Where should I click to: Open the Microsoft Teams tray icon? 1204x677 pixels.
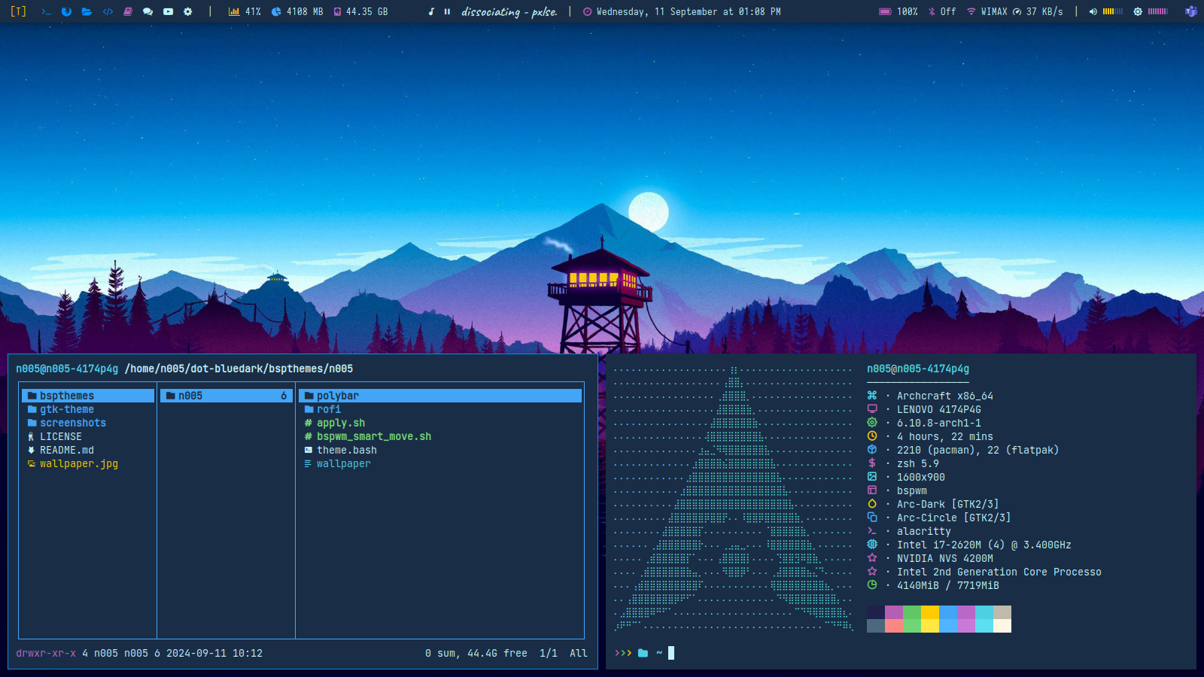coord(1191,11)
